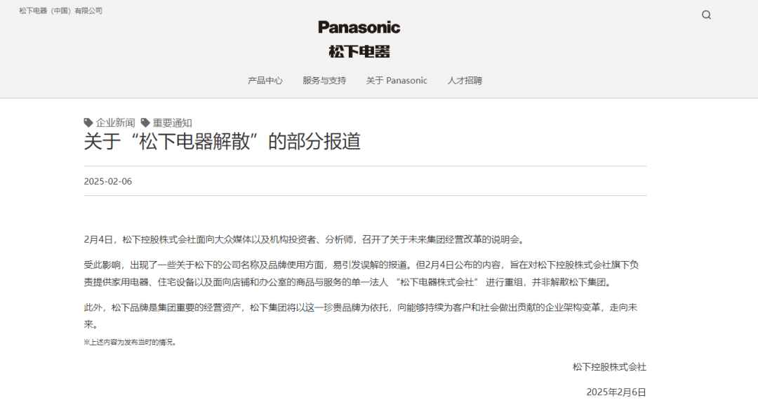Click the Panasonic logo
Viewport: 758px width, 412px height.
tap(359, 27)
